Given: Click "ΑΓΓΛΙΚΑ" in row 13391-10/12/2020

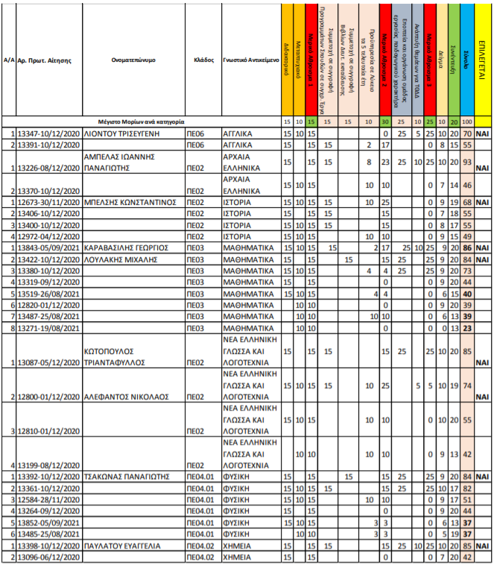Looking at the screenshot, I should [238, 145].
